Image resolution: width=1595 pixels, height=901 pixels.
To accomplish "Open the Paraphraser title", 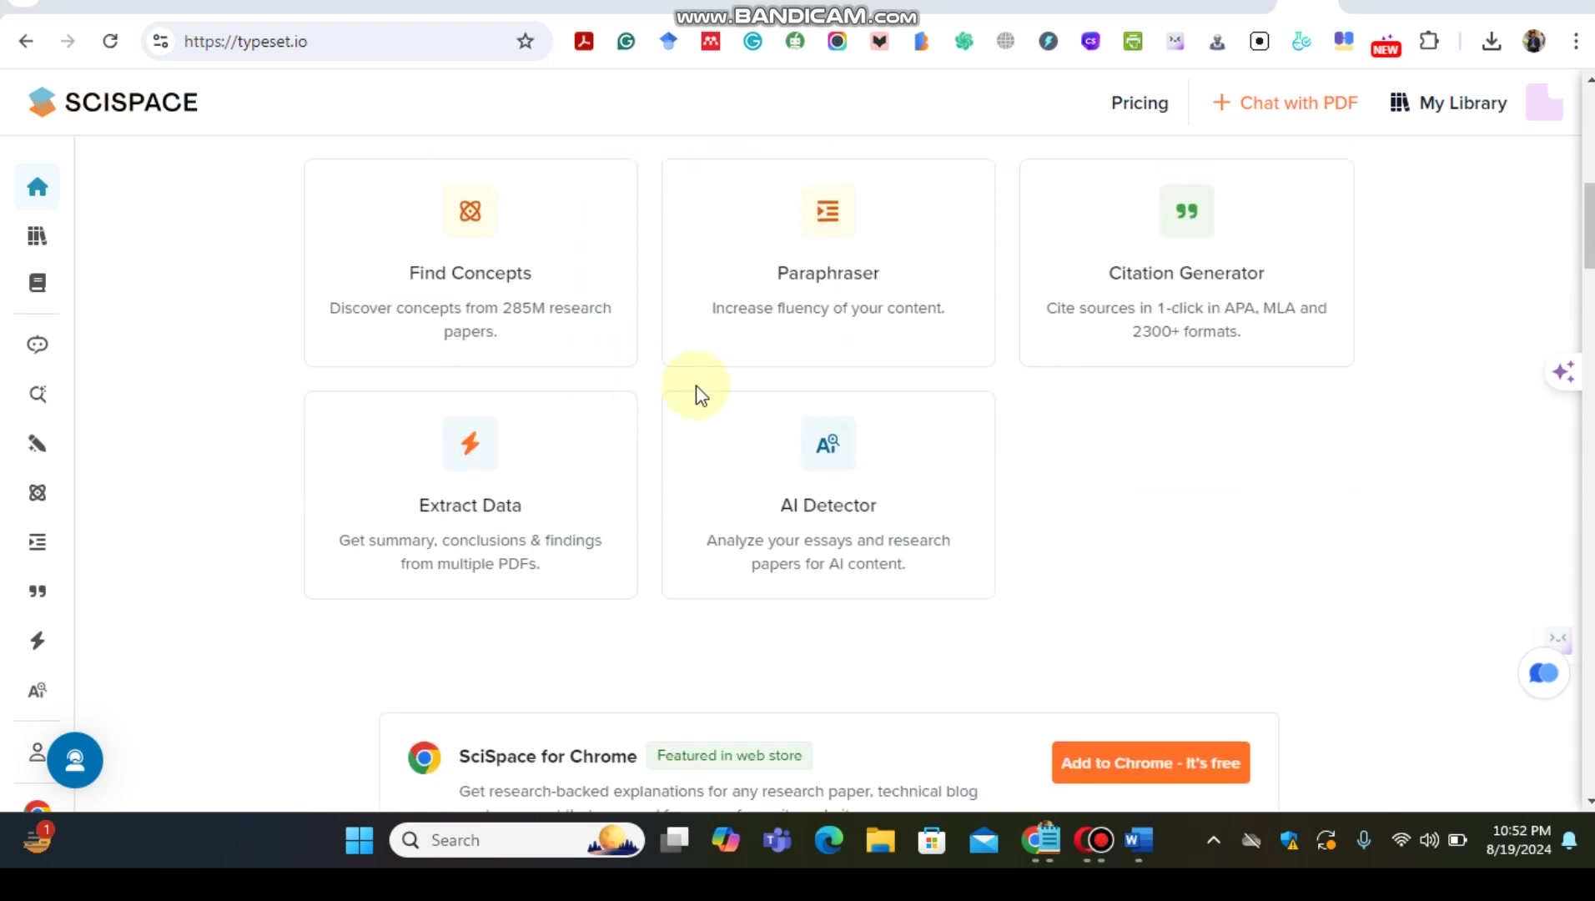I will point(828,273).
